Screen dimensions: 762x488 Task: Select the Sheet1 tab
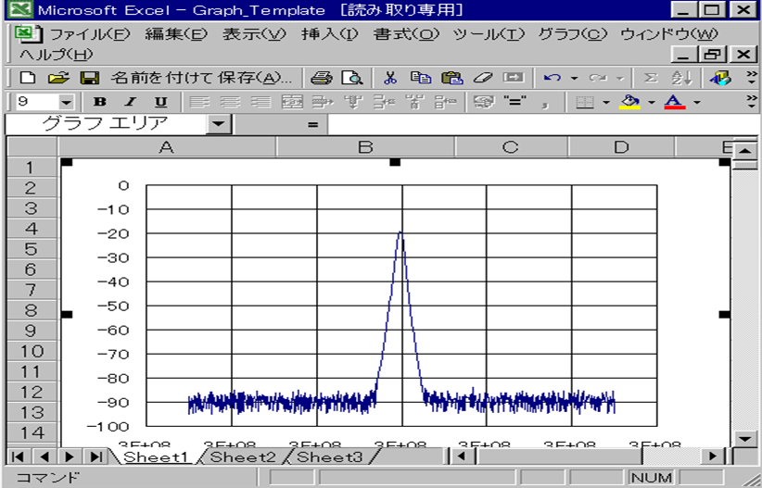coord(156,457)
